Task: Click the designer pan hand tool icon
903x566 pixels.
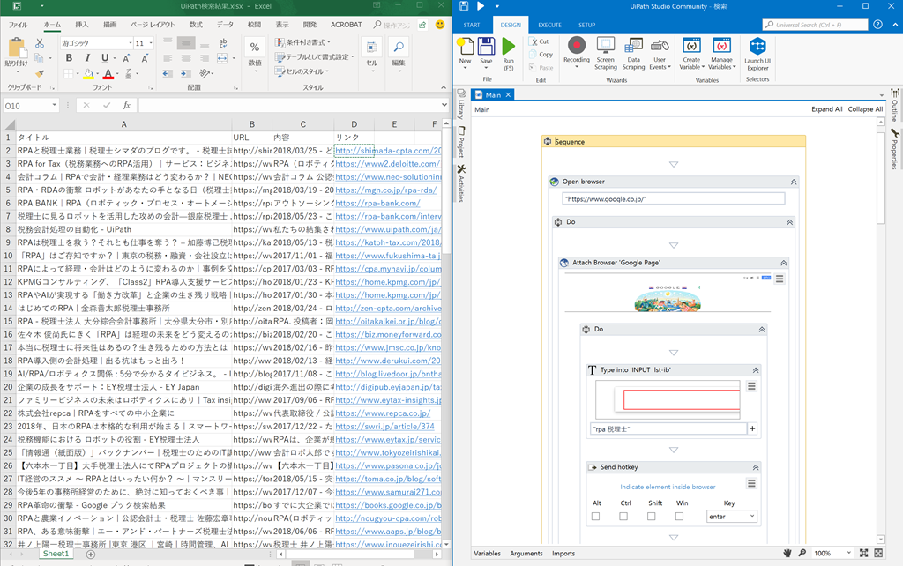Action: click(787, 553)
